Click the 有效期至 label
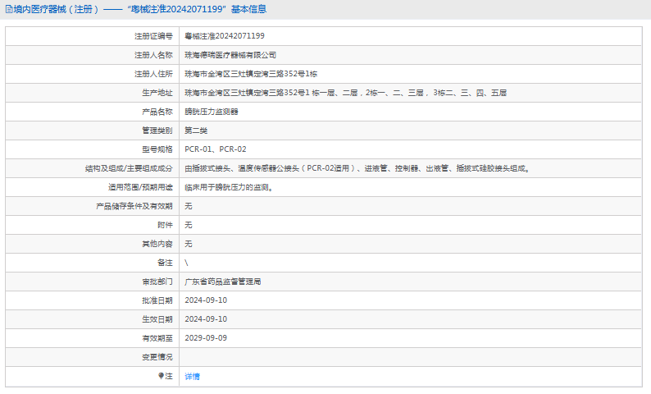Viewport: 651px width, 394px height. 157,338
